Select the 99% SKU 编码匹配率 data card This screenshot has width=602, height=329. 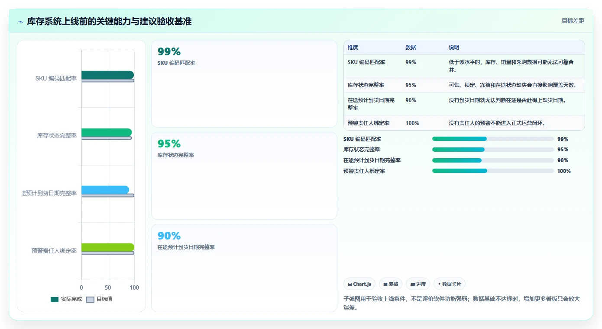244,83
